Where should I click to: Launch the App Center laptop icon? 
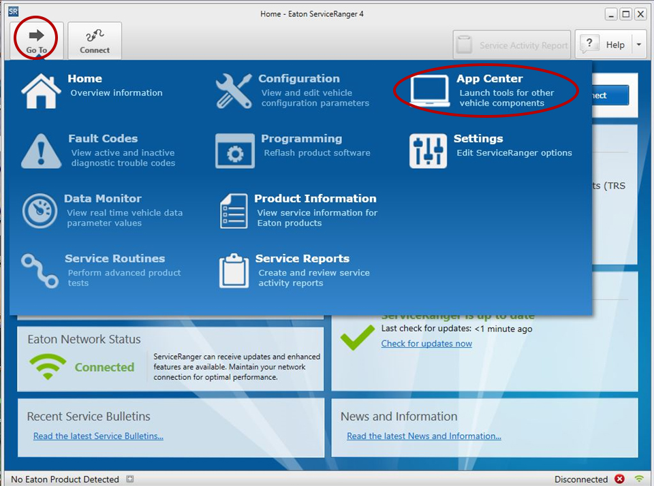(429, 91)
